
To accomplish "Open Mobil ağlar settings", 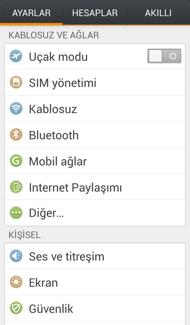I will click(x=95, y=161).
